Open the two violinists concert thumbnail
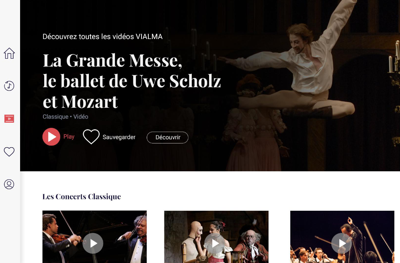 94,237
